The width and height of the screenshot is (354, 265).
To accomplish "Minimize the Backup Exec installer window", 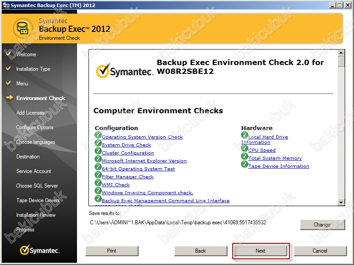I will 332,5.
